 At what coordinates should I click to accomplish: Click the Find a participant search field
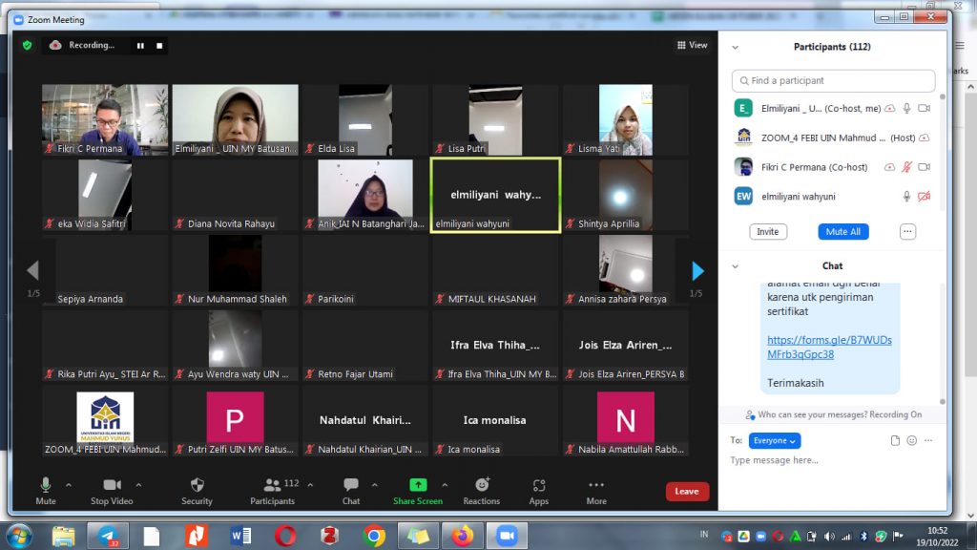pyautogui.click(x=832, y=81)
